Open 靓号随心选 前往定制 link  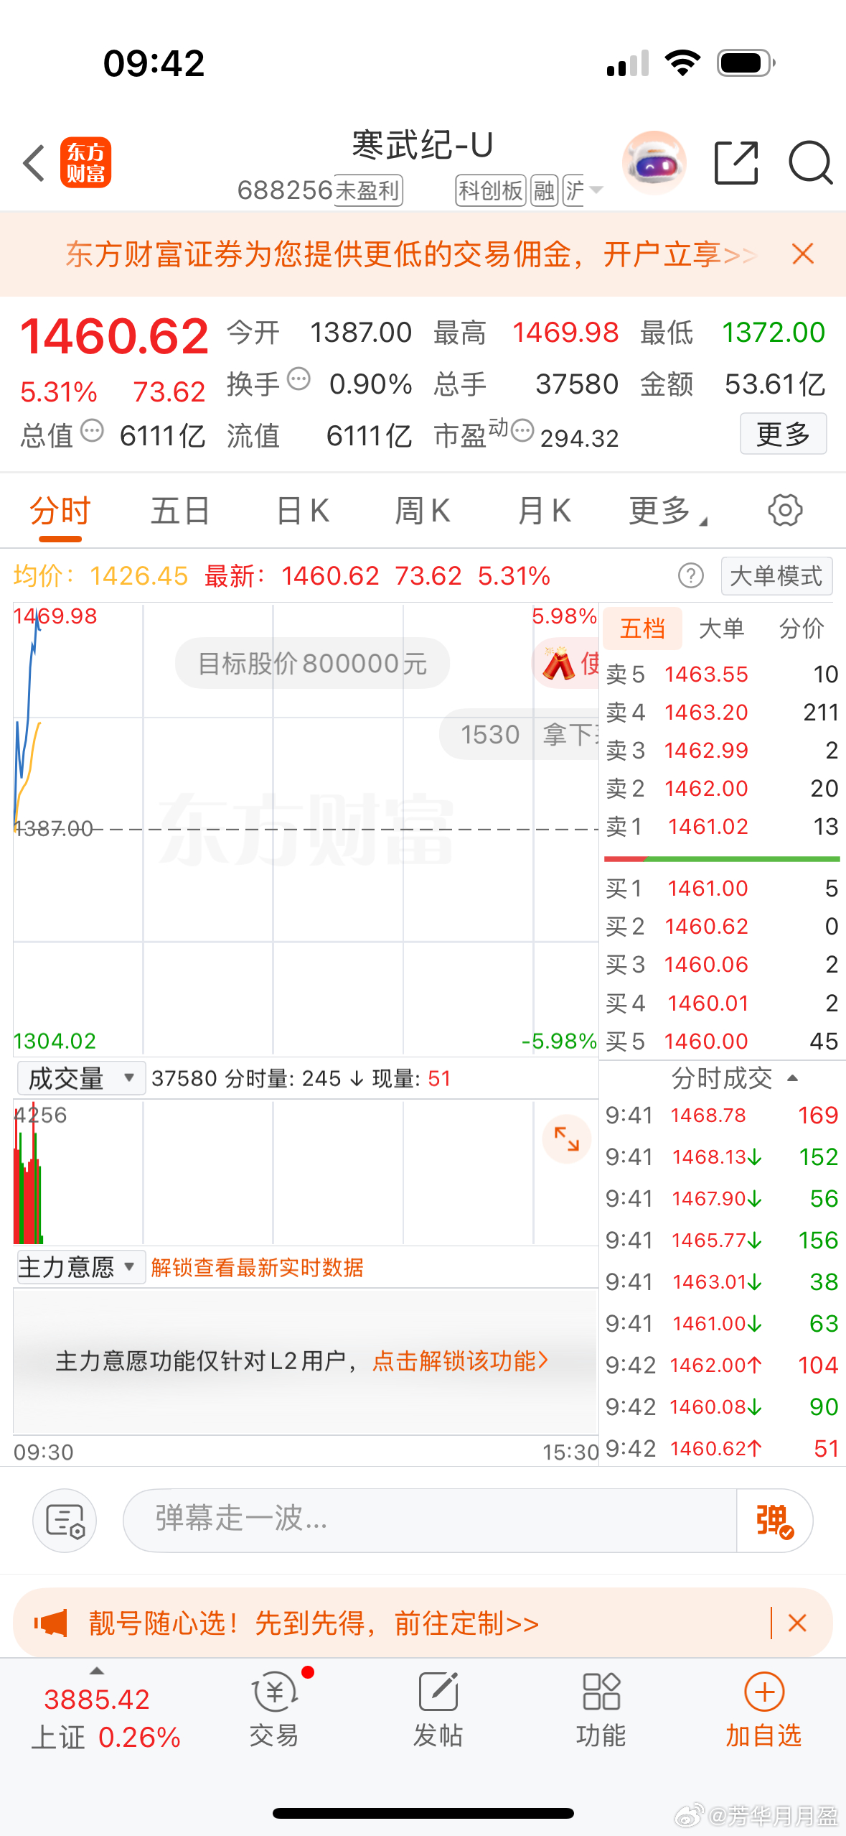click(314, 1623)
